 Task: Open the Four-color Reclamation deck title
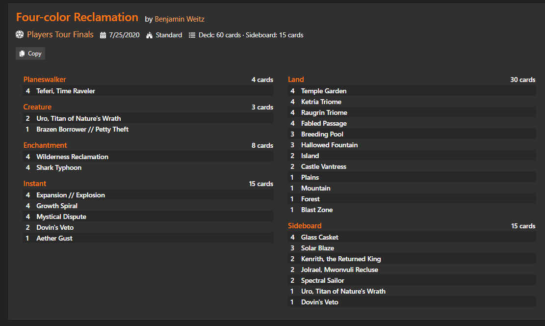tap(77, 17)
